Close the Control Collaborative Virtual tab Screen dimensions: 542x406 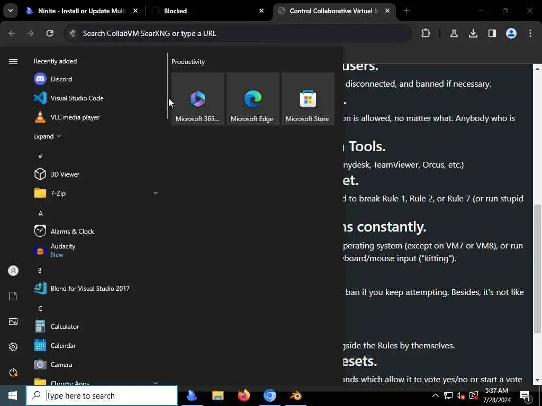tap(387, 11)
